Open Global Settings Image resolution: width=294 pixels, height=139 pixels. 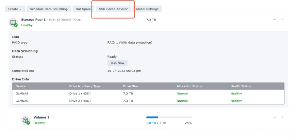pos(147,9)
